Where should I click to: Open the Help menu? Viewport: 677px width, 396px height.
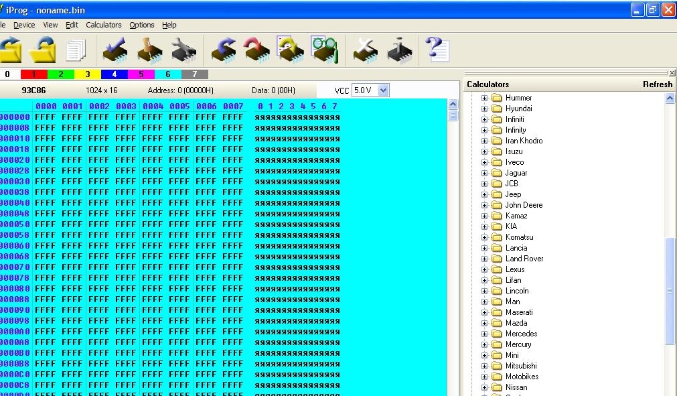click(x=169, y=25)
